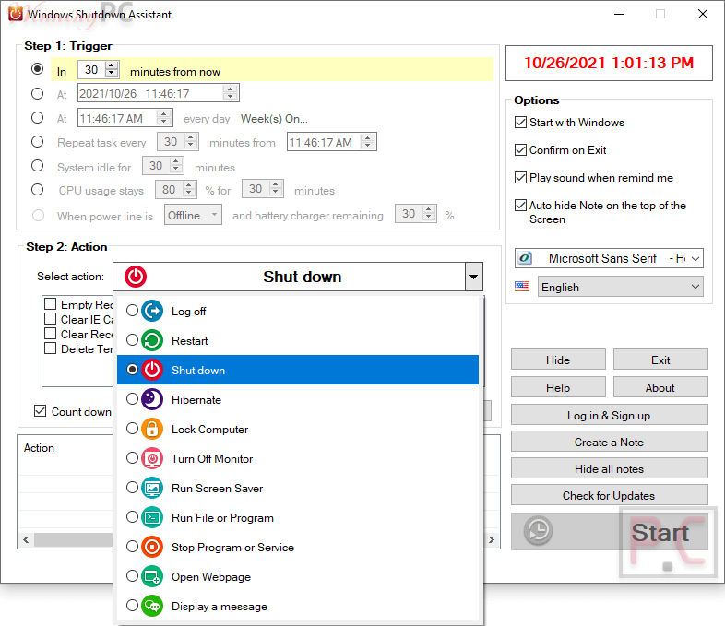Click the Turn Off Monitor icon
725x626 pixels.
(x=152, y=459)
